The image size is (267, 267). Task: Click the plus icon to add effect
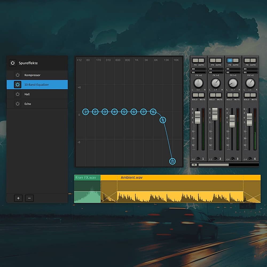coord(18,198)
